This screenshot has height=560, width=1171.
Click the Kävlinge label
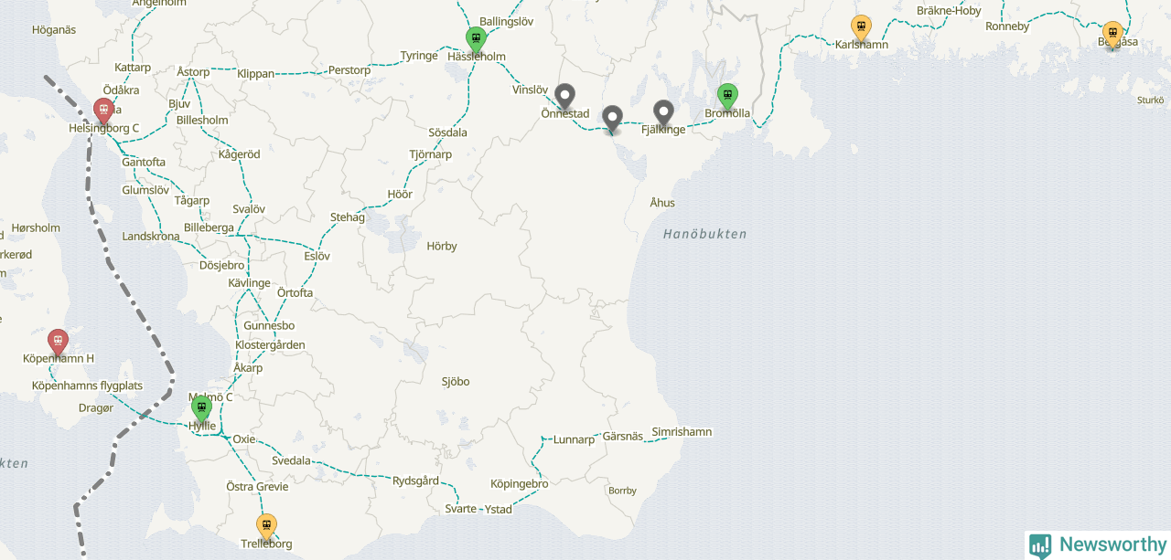coord(250,283)
